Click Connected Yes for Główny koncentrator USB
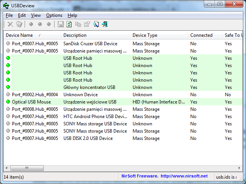 coord(194,87)
